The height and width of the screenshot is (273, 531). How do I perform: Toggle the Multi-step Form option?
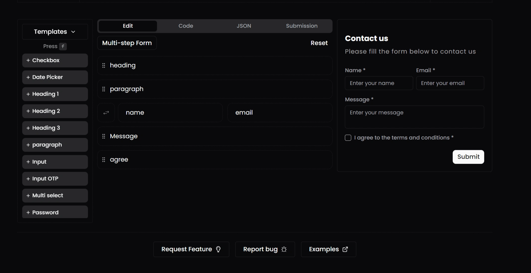pos(127,43)
